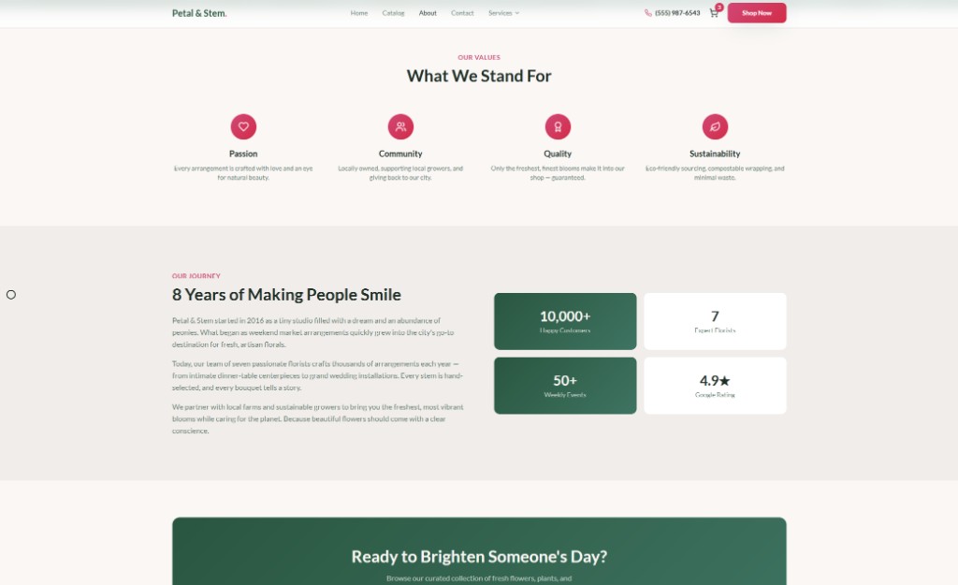This screenshot has width=958, height=585.
Task: Click the Sustainability leaf icon
Action: (x=714, y=126)
